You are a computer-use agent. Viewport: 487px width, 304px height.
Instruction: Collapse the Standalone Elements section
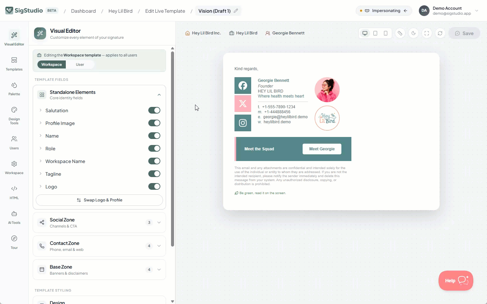[159, 95]
